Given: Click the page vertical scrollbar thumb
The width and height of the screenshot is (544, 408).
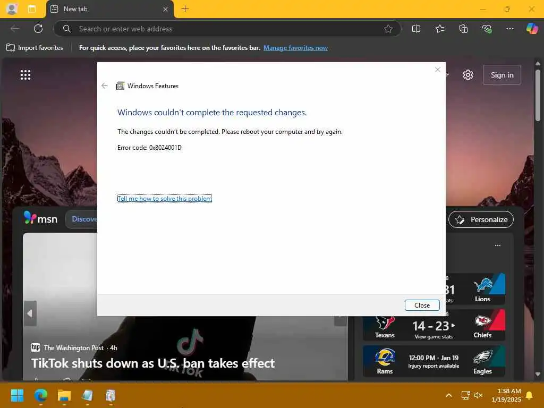Looking at the screenshot, I should (x=538, y=96).
